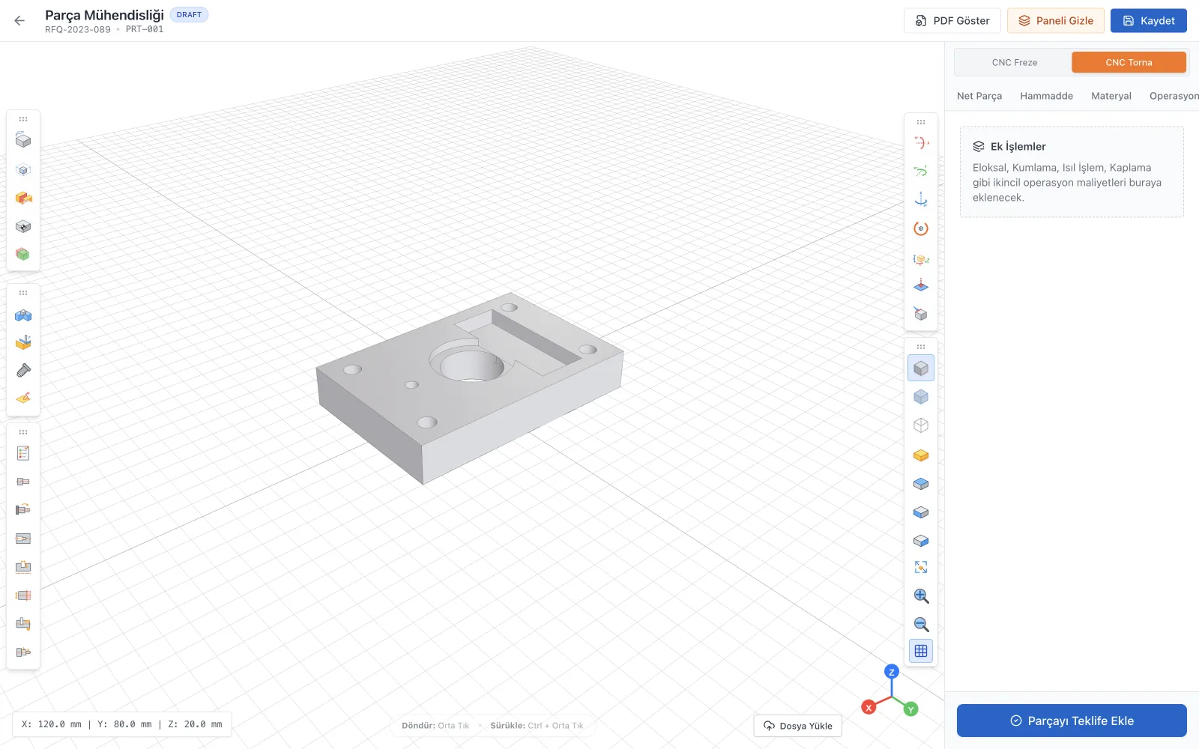Switch to the translucent blue cube view mode

click(x=921, y=397)
